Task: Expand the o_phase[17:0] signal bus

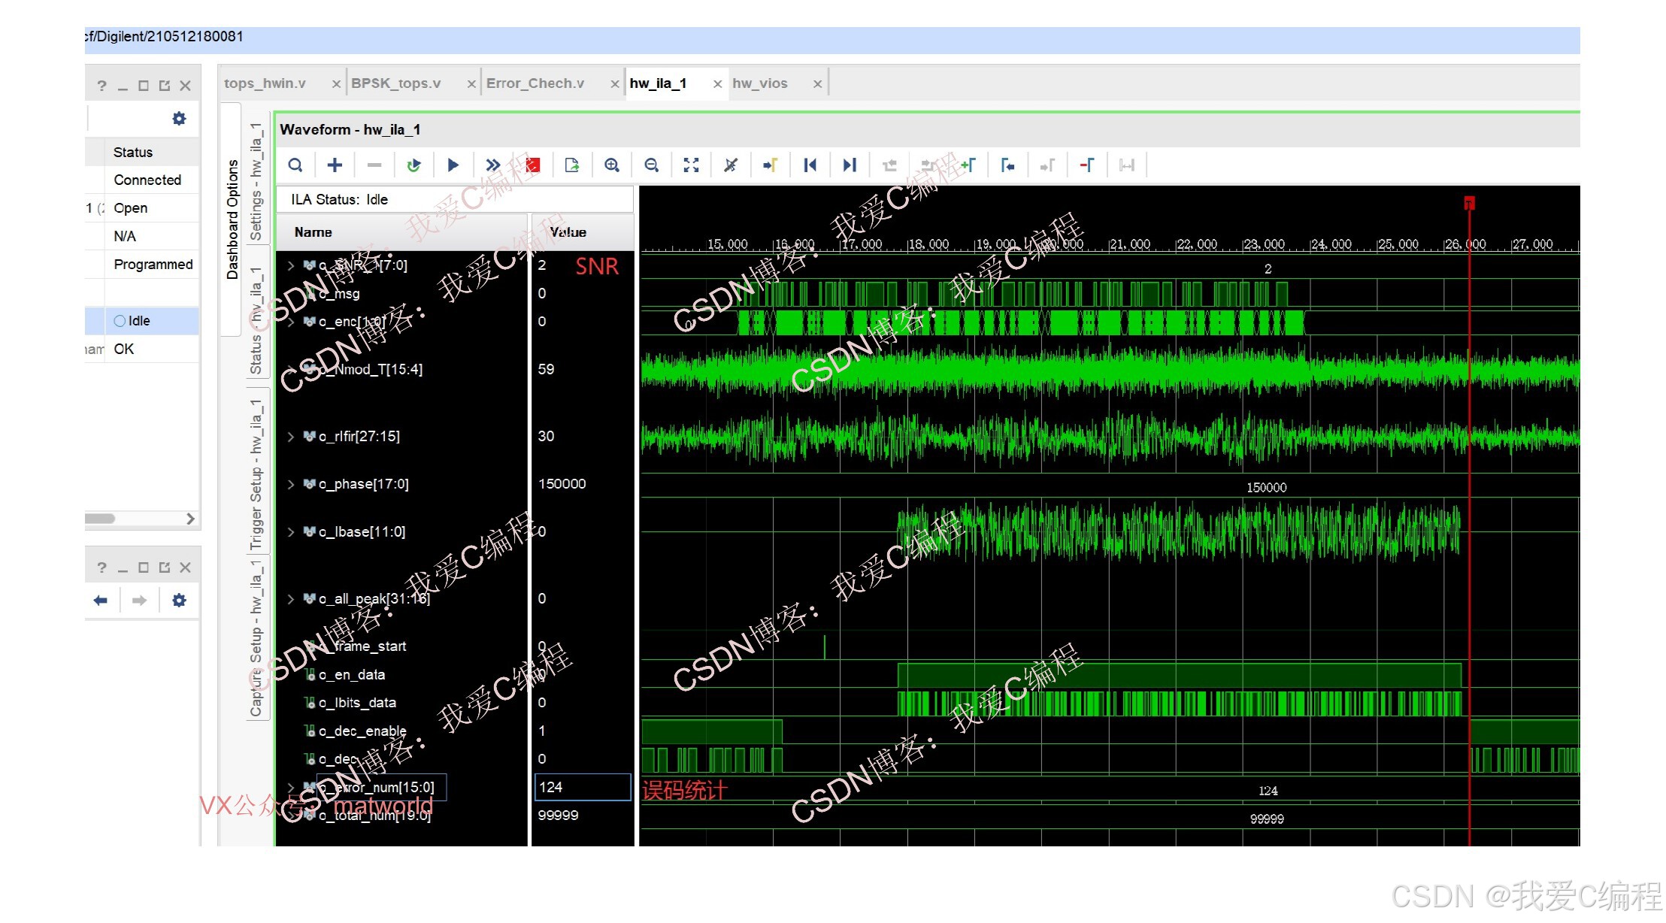Action: coord(291,484)
